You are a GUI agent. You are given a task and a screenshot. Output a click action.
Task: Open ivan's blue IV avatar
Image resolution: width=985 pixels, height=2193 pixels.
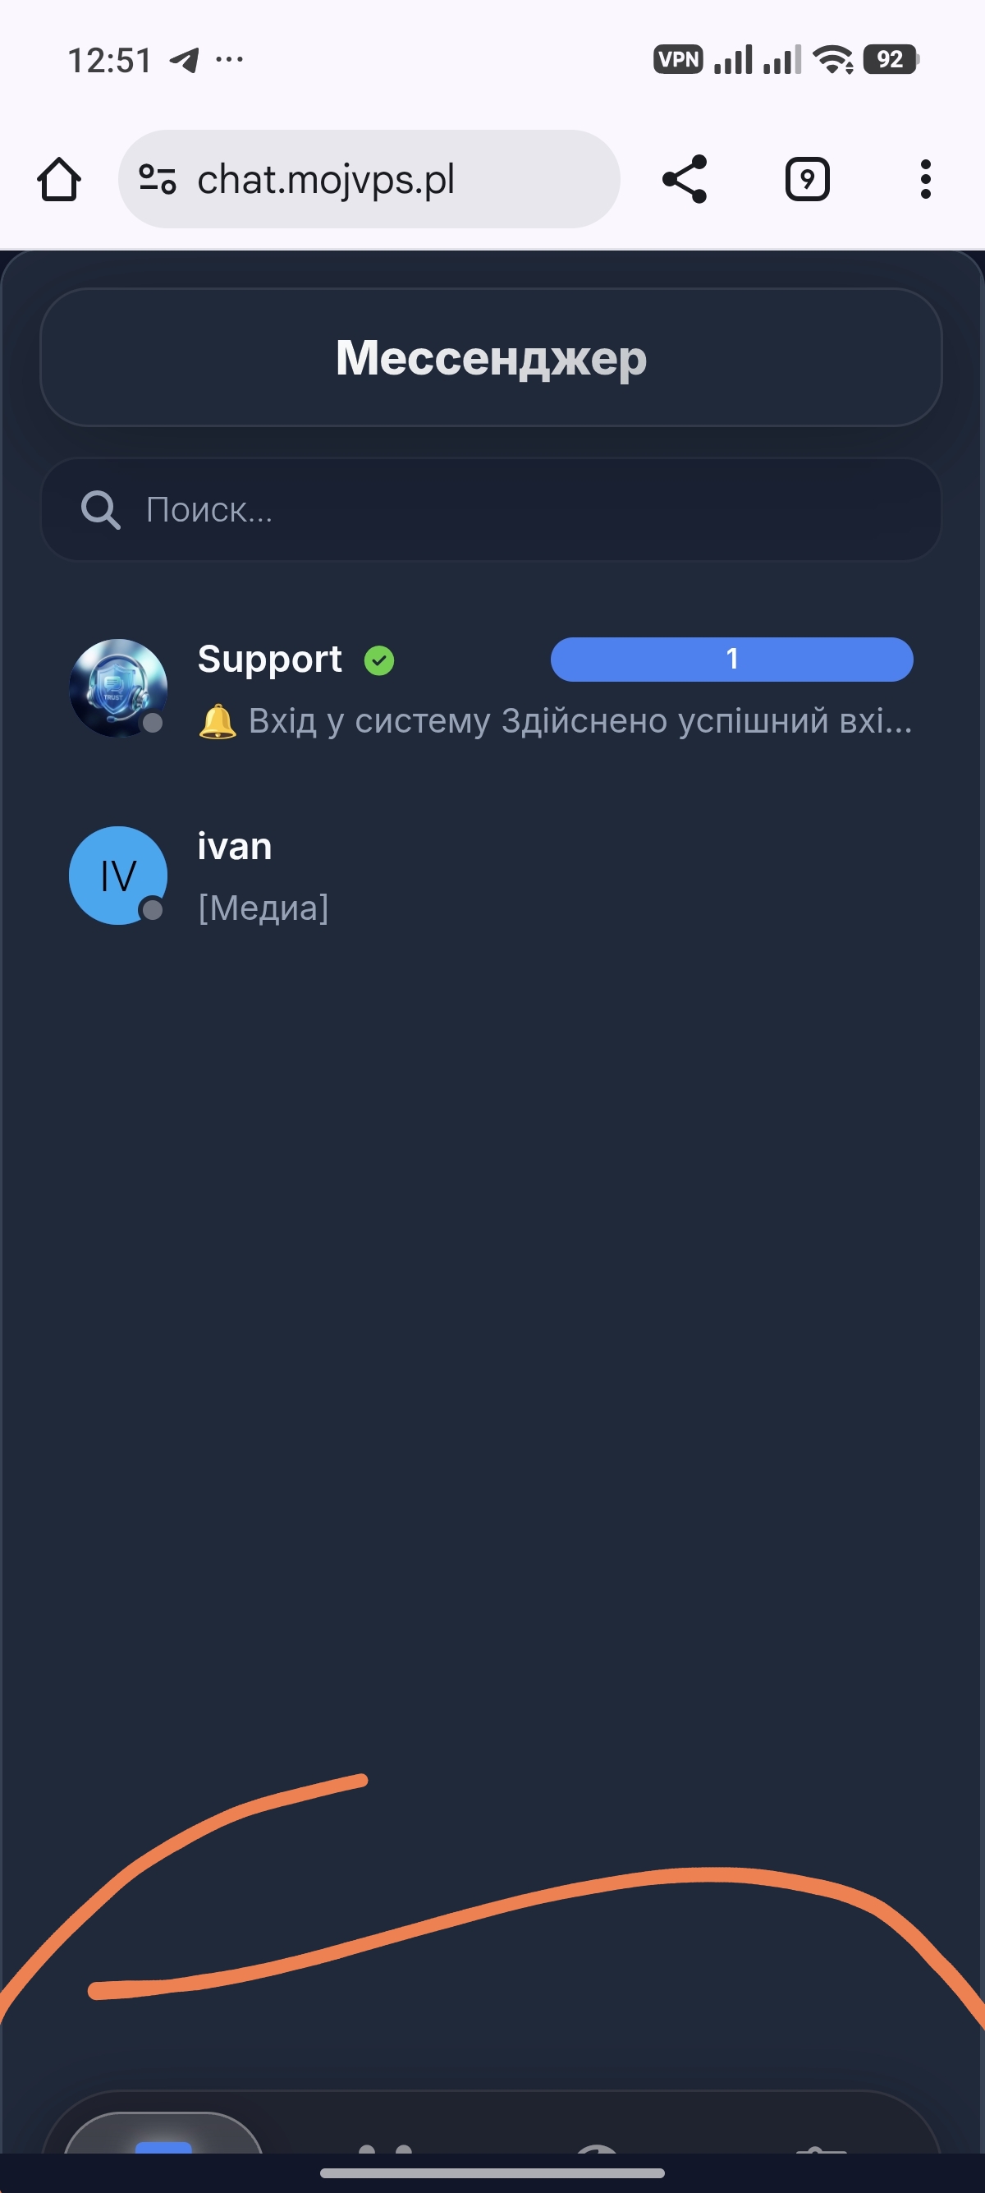pos(117,876)
